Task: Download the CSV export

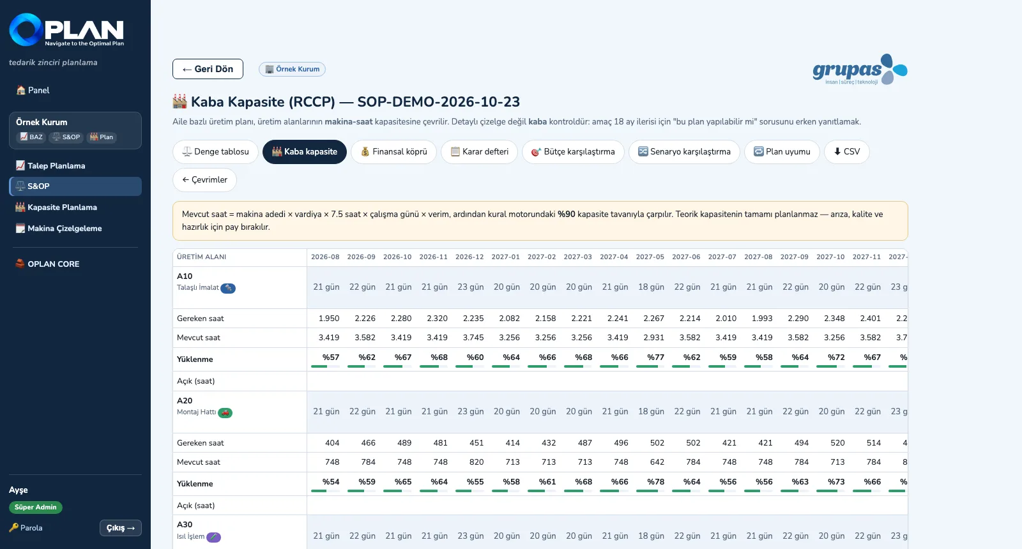Action: (847, 152)
